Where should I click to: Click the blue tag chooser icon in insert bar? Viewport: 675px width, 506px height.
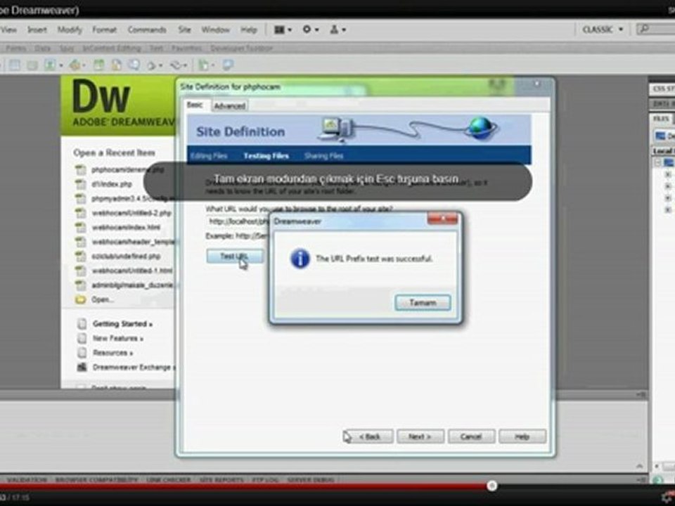tap(227, 65)
